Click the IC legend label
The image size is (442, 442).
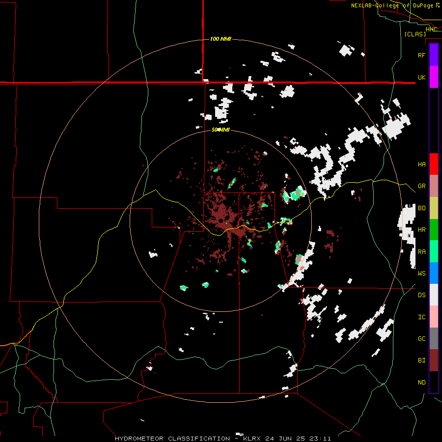(422, 317)
